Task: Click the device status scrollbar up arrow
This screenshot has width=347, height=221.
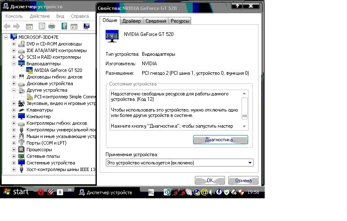Action: [244, 93]
